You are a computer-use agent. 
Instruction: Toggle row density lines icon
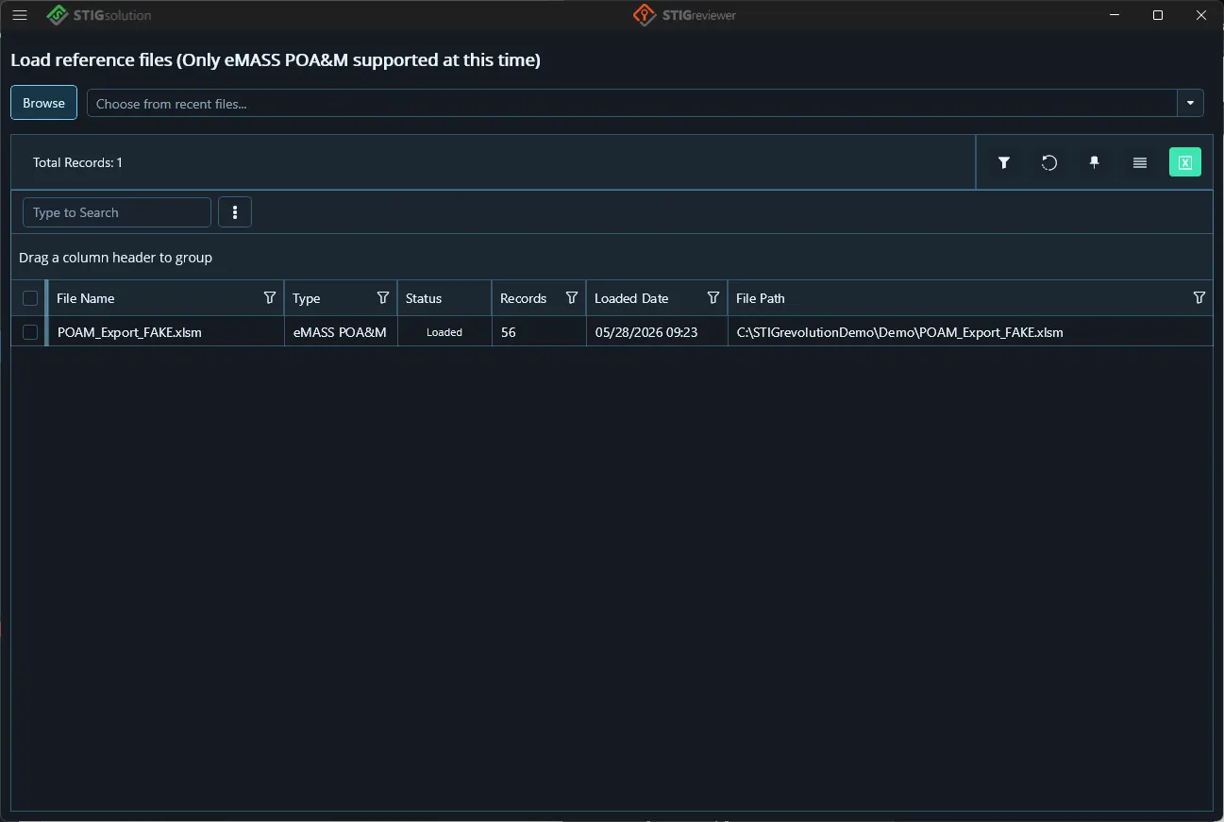click(x=1140, y=162)
